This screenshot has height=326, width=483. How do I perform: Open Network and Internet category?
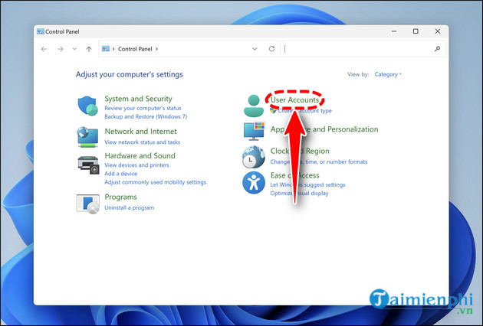tap(140, 132)
